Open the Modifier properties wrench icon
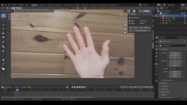Image resolution: width=187 pixels, height=105 pixels. pyautogui.click(x=157, y=67)
